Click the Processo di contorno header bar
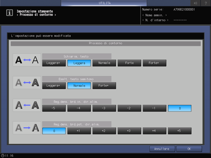Screen dimensions: 211x158 106,44
